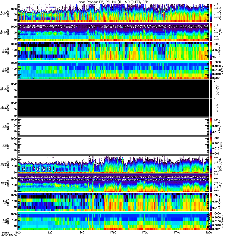This screenshot has width=226, height=241.
Task: Click the color bar beside thd fbk scm1
Action: (211, 146)
